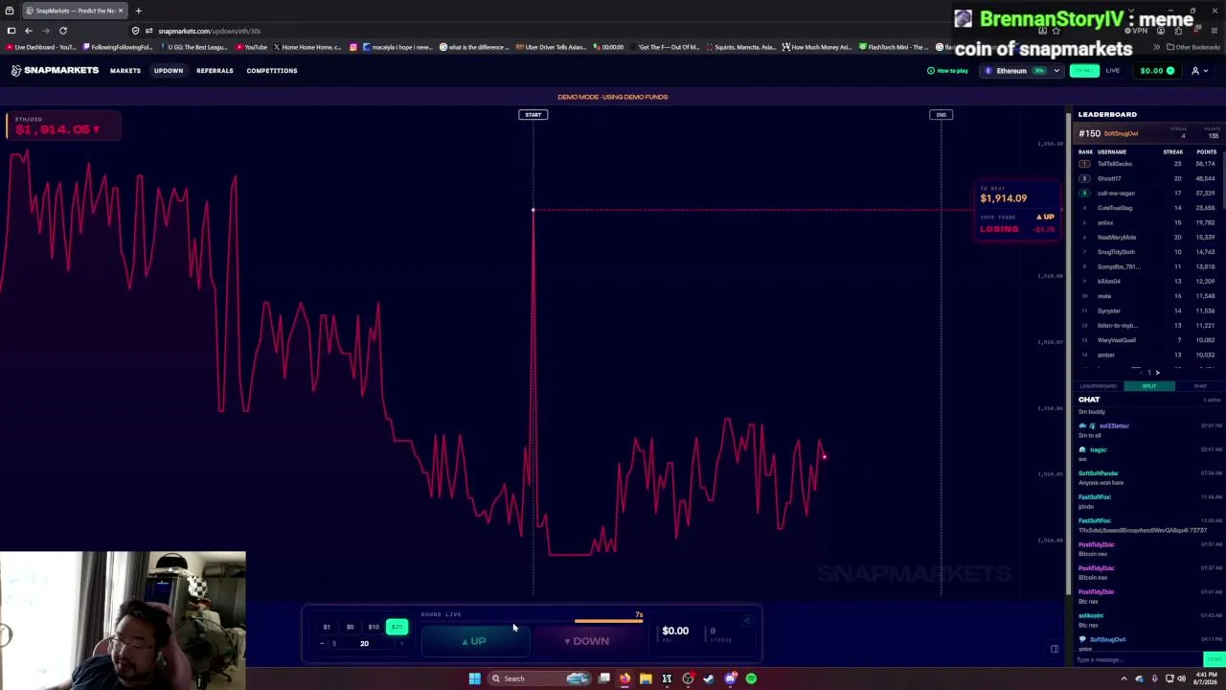Open the Other Bookmarks folder
The image size is (1226, 690).
click(1194, 47)
